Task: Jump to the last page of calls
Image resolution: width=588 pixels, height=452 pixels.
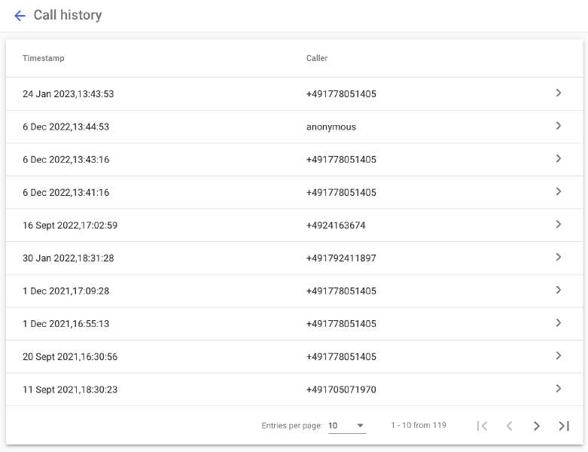Action: (x=563, y=426)
